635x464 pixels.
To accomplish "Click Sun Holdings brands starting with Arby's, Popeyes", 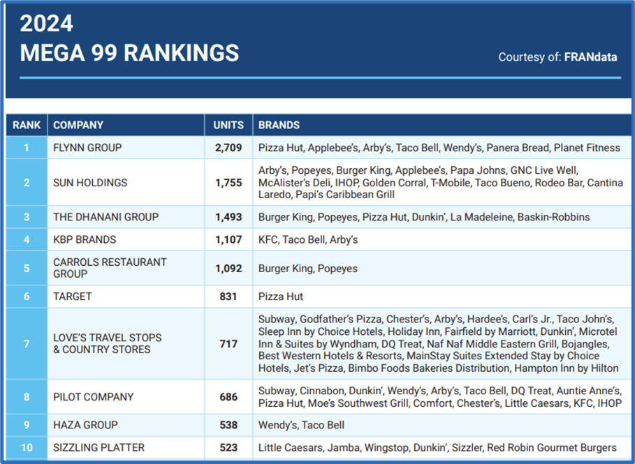I will tap(441, 182).
